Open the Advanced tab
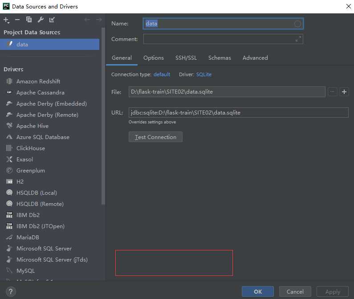 point(255,58)
